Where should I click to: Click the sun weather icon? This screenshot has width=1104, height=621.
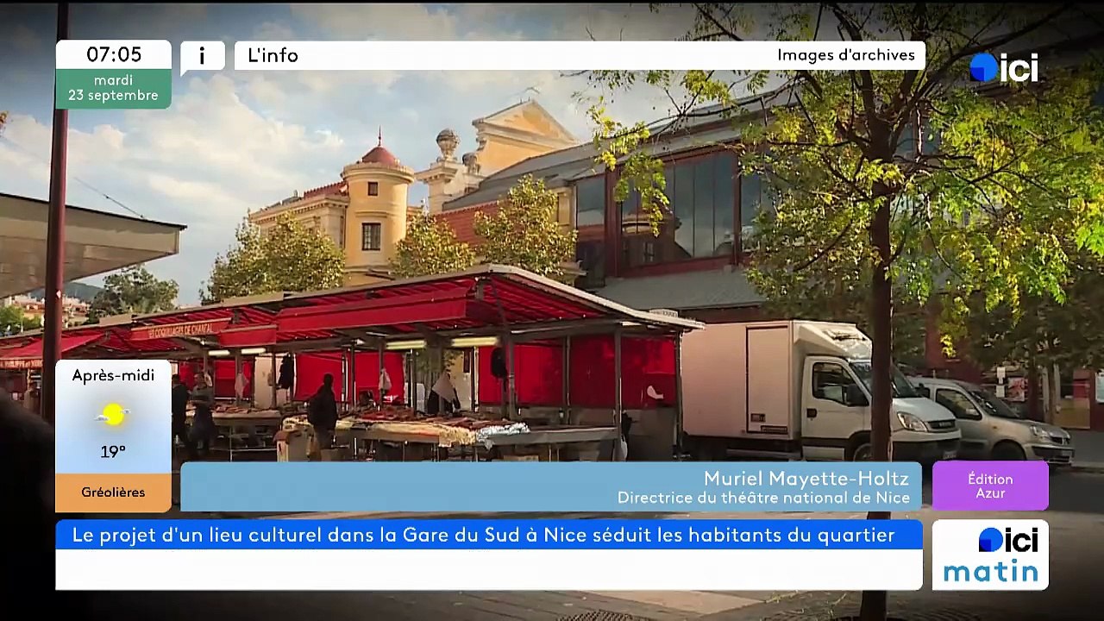pyautogui.click(x=113, y=415)
